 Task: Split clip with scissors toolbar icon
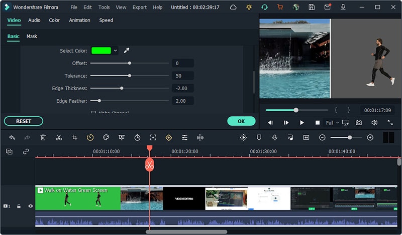click(59, 138)
